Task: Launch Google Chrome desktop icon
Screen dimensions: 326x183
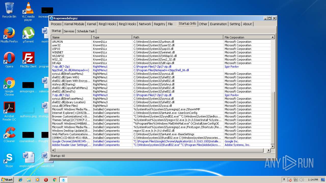Action: (x=9, y=87)
